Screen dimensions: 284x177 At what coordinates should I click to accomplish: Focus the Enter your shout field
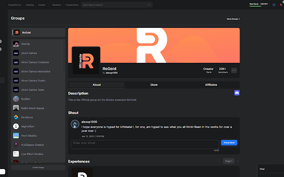(x=145, y=145)
